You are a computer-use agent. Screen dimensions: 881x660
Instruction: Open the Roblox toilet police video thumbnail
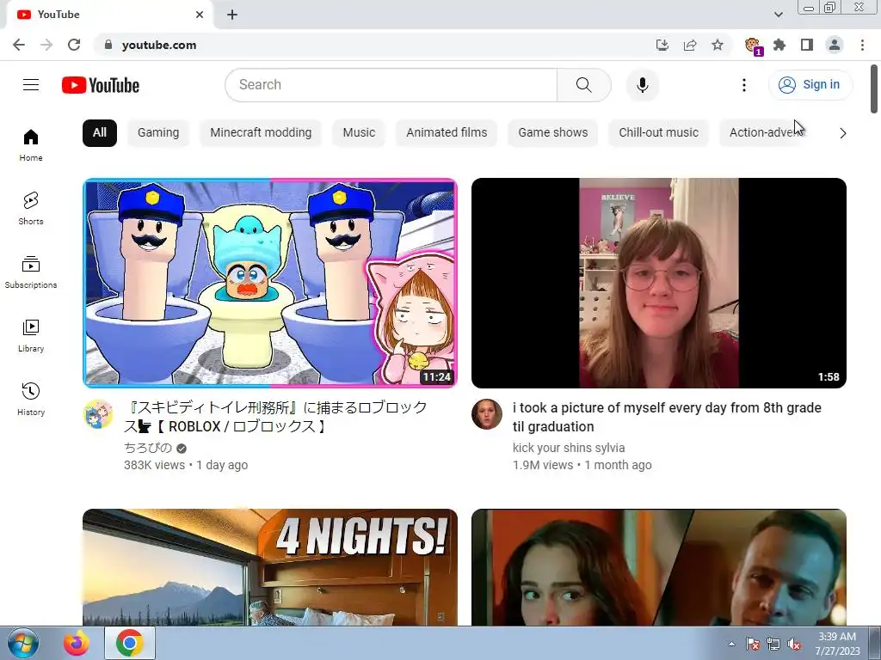269,283
